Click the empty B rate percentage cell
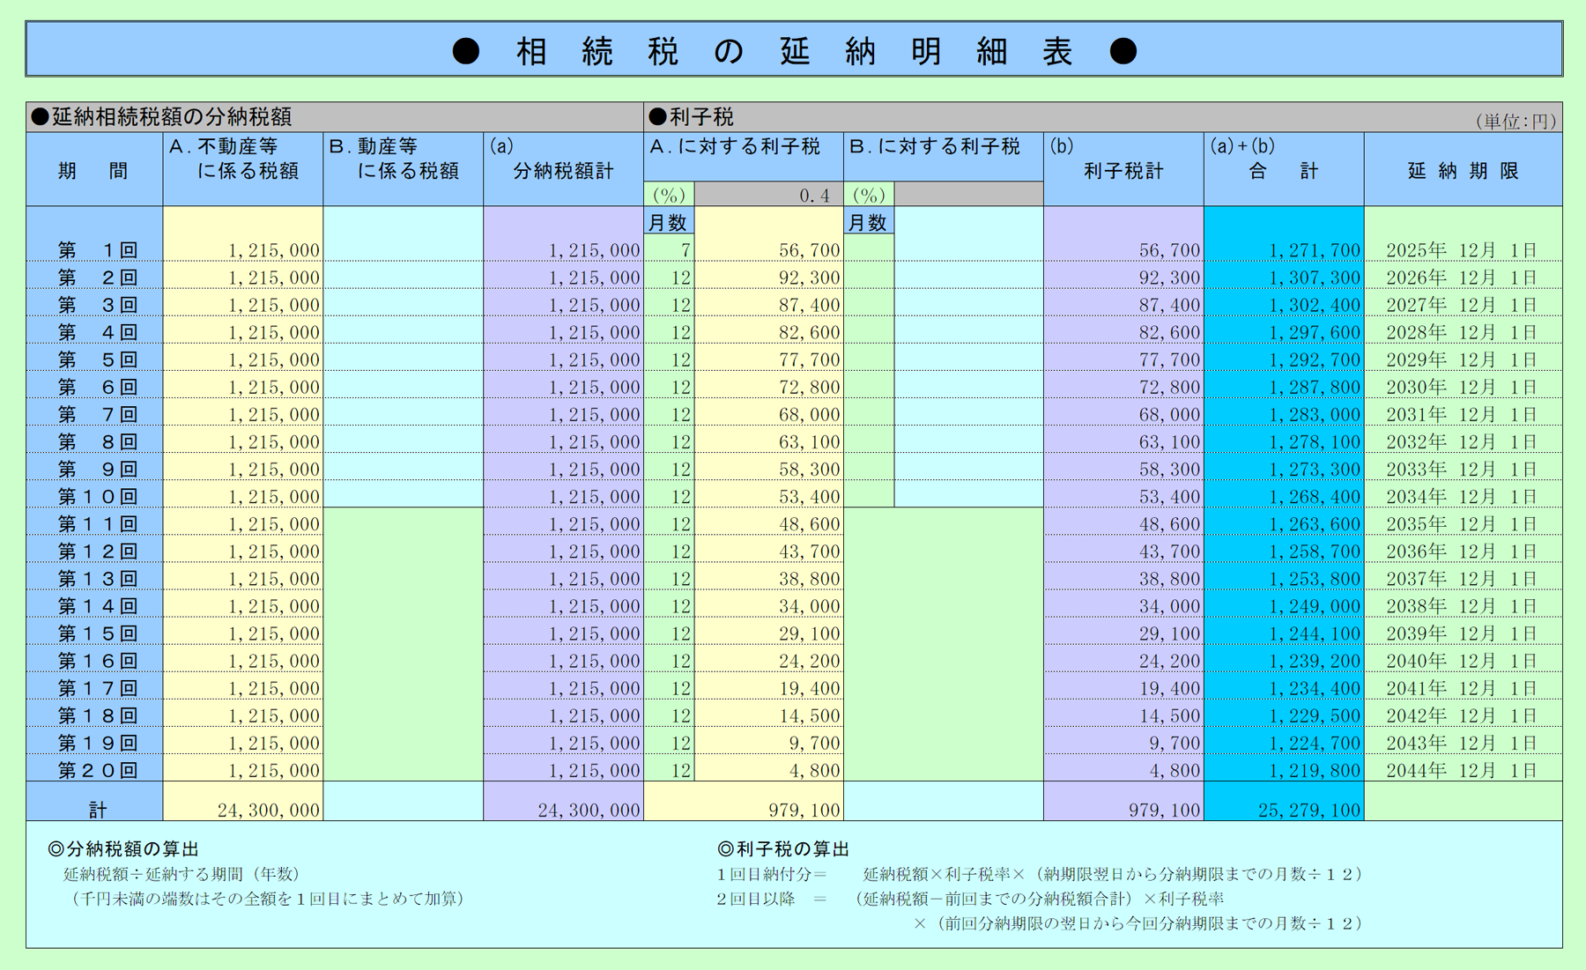 [x=969, y=195]
